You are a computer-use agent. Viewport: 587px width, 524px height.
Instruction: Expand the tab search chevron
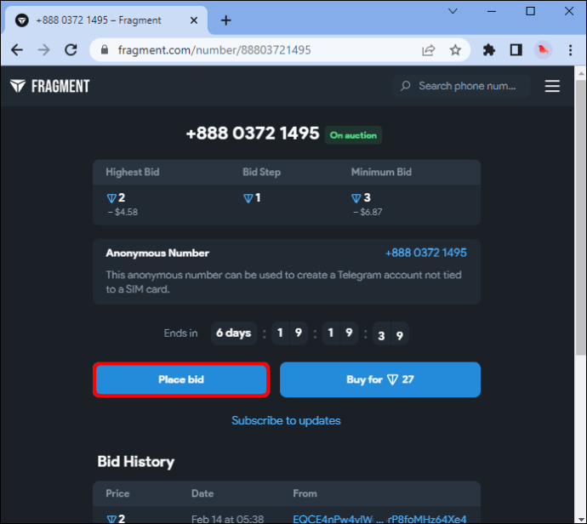coord(453,11)
